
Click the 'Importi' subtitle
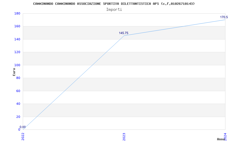[x=114, y=10]
